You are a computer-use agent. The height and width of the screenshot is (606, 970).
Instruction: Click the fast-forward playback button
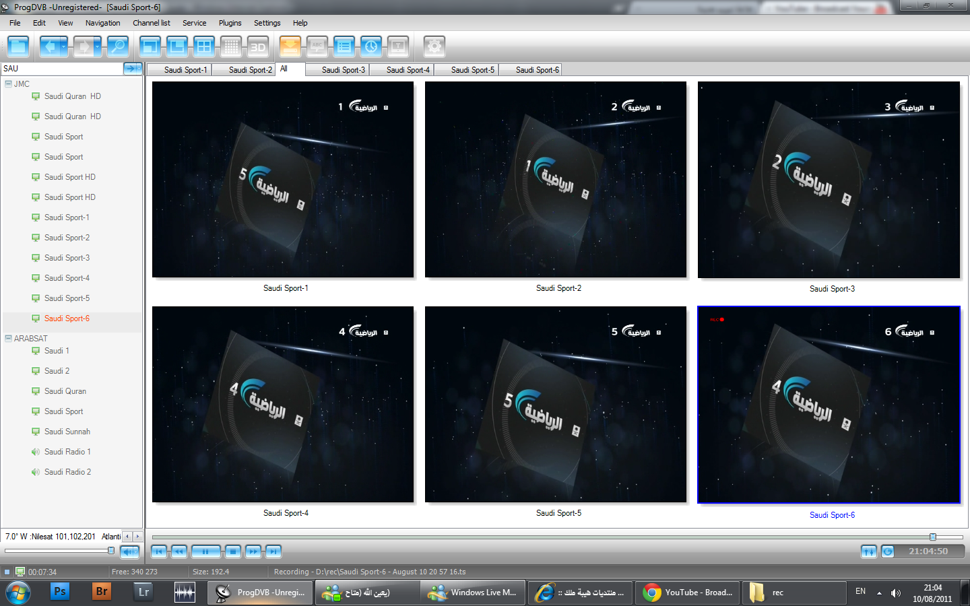[x=253, y=551]
